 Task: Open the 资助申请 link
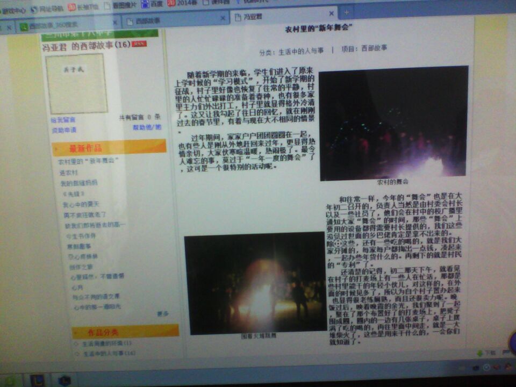[x=64, y=130]
